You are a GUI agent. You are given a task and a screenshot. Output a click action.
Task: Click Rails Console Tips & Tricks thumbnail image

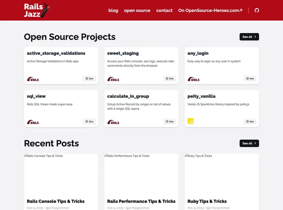coord(61,175)
